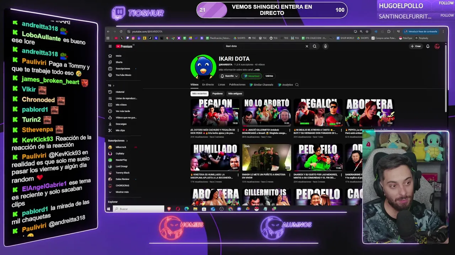Screen dimensions: 455x255
Task: Select the Populares filter chip
Action: click(x=217, y=94)
